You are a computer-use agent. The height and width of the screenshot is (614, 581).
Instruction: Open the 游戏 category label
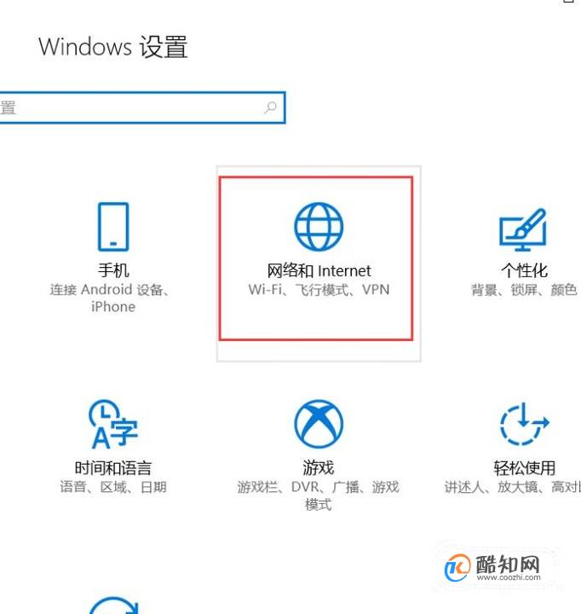tap(318, 468)
